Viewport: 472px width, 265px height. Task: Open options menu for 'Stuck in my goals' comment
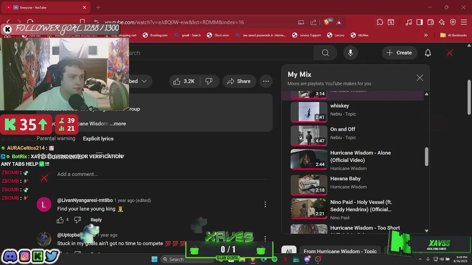pos(265,239)
